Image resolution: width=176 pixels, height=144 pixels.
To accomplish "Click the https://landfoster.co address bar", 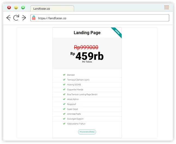I will [101, 18].
